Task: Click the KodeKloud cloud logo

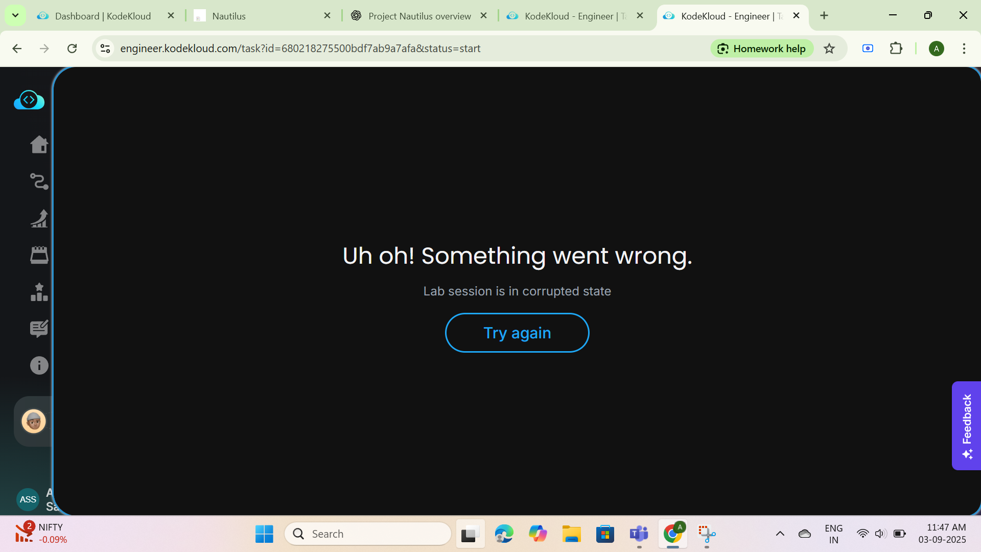Action: [x=29, y=100]
